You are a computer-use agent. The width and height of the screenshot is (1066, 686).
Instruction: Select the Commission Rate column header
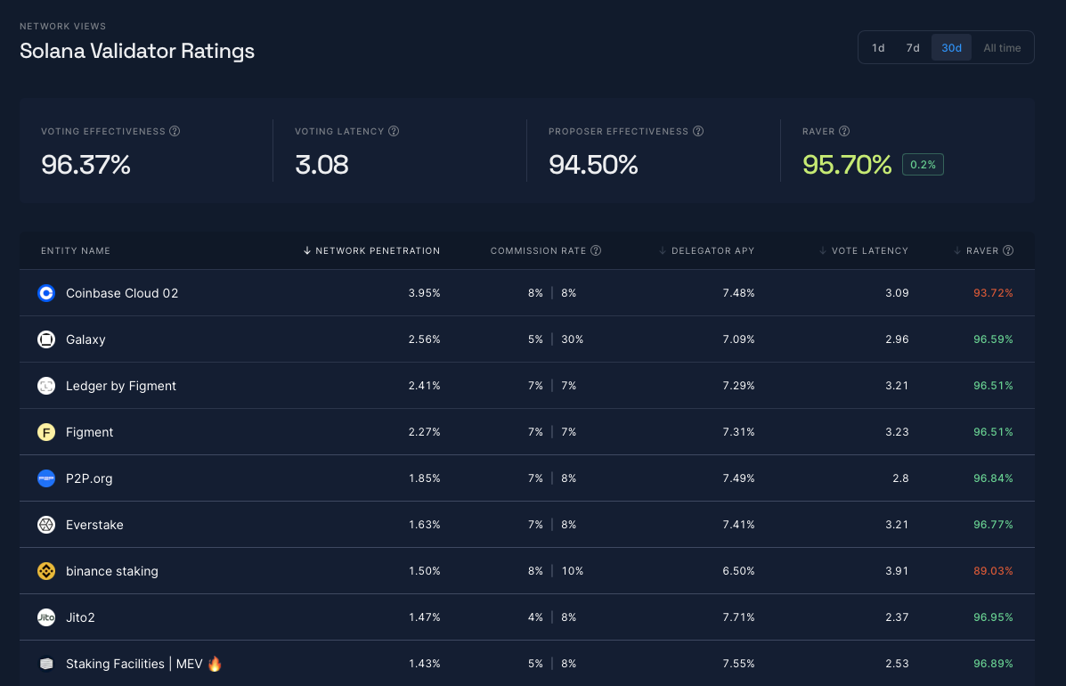click(x=539, y=251)
